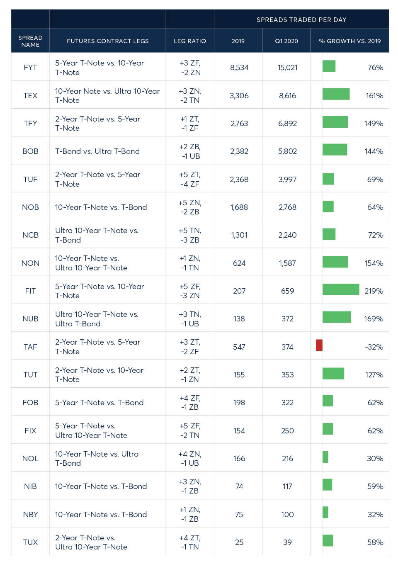Select the TUX spread name cell
The width and height of the screenshot is (398, 564).
tap(30, 542)
